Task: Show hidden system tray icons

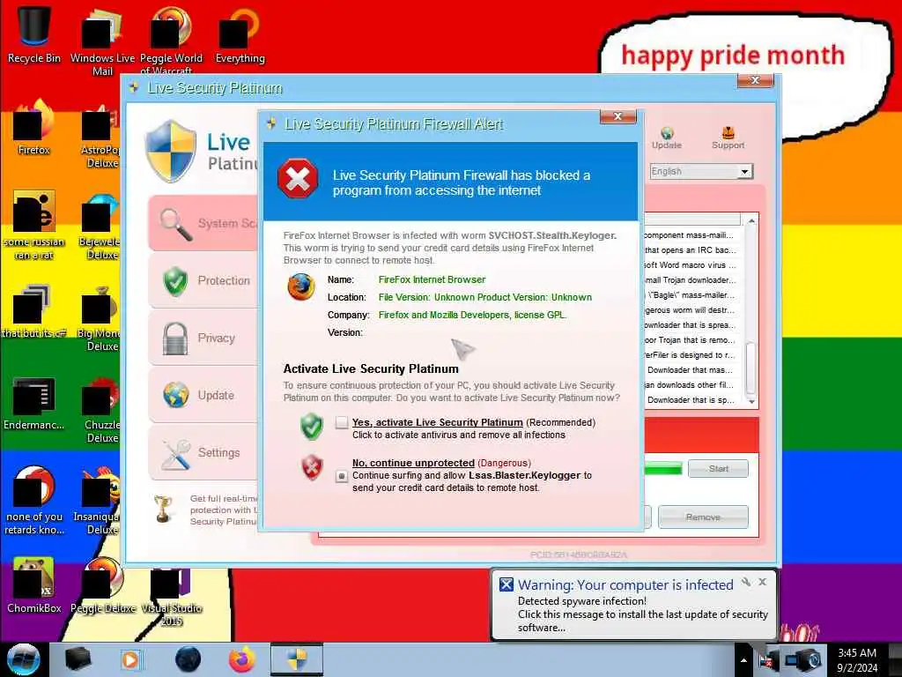Action: click(743, 660)
